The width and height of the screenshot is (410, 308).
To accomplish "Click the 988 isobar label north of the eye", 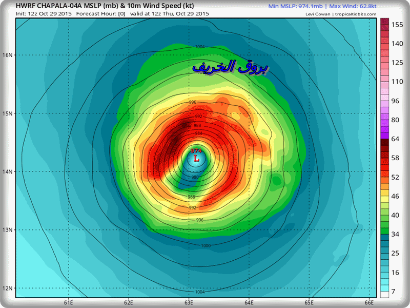I will pyautogui.click(x=197, y=125).
